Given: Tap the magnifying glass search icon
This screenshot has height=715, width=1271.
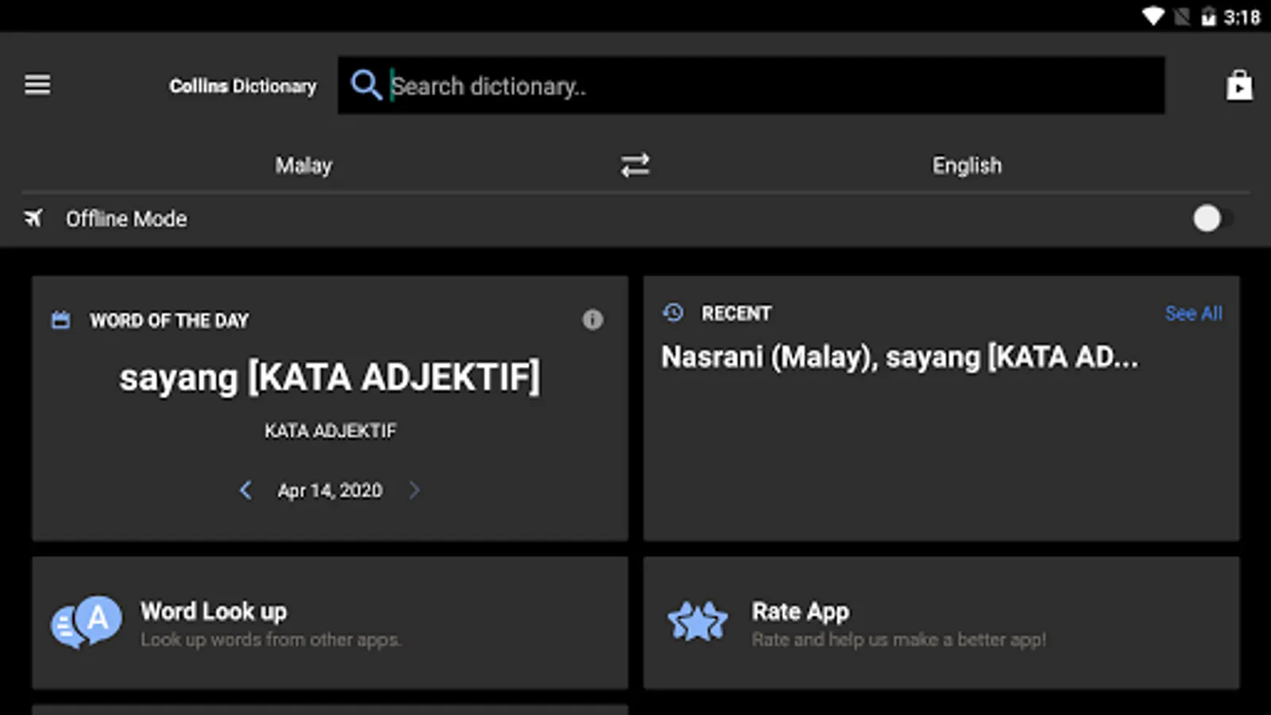Looking at the screenshot, I should click(x=366, y=84).
